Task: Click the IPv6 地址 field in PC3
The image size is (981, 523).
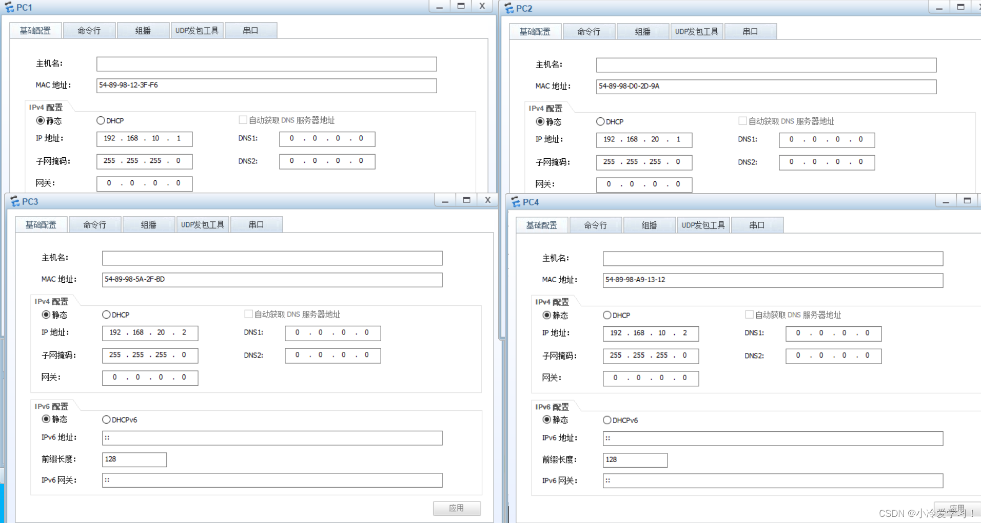Action: pyautogui.click(x=272, y=437)
